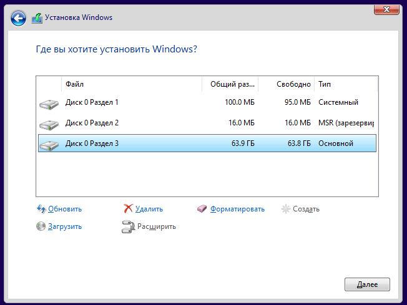Click the Windows Setup icon in title bar
Viewport: 407px width, 305px height.
point(37,18)
